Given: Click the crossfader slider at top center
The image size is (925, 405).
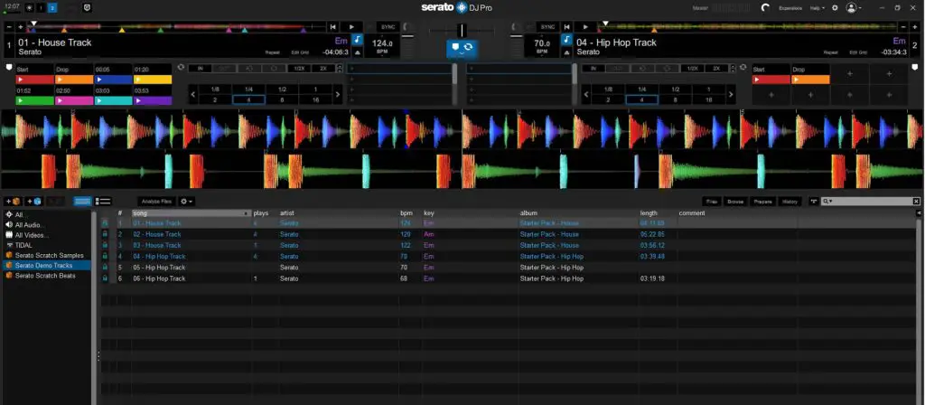Looking at the screenshot, I should click(x=462, y=30).
